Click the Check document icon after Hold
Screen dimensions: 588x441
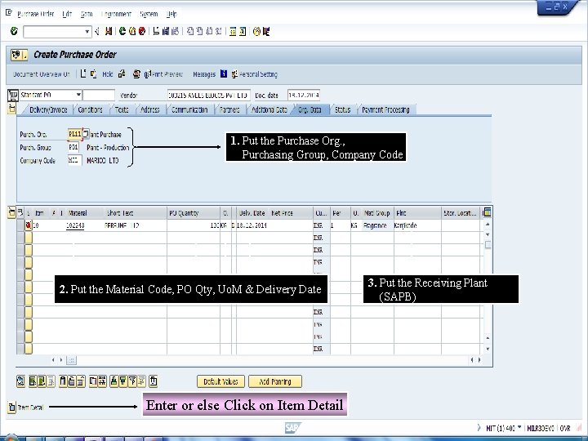coord(122,73)
